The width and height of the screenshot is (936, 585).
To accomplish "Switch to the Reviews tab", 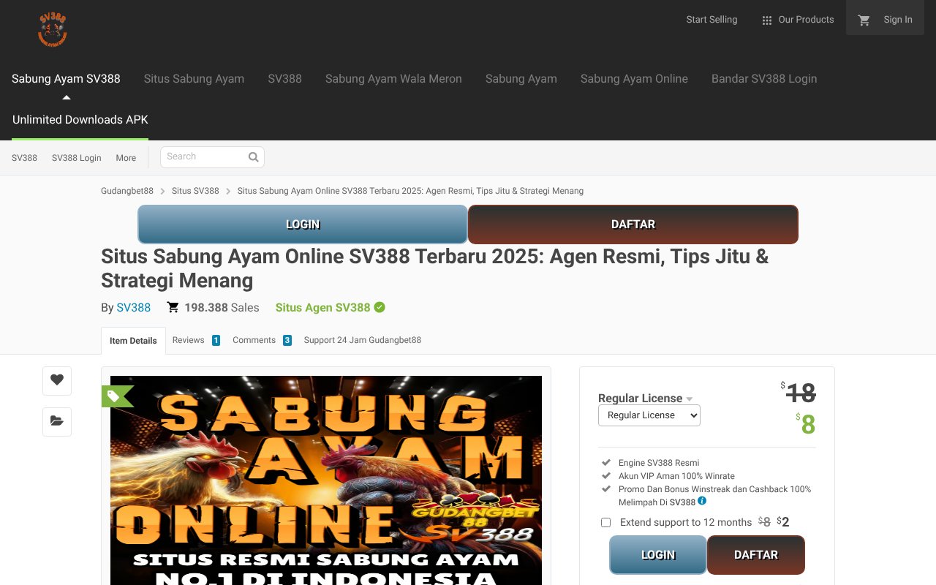I will click(x=188, y=340).
